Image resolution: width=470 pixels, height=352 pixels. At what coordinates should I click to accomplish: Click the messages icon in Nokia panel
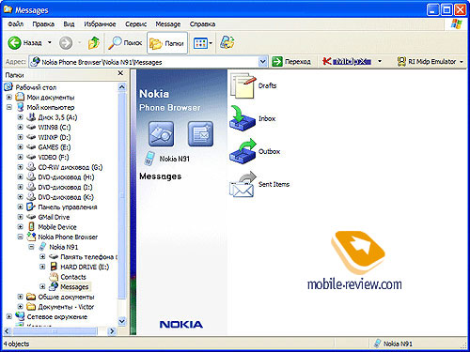(200, 134)
